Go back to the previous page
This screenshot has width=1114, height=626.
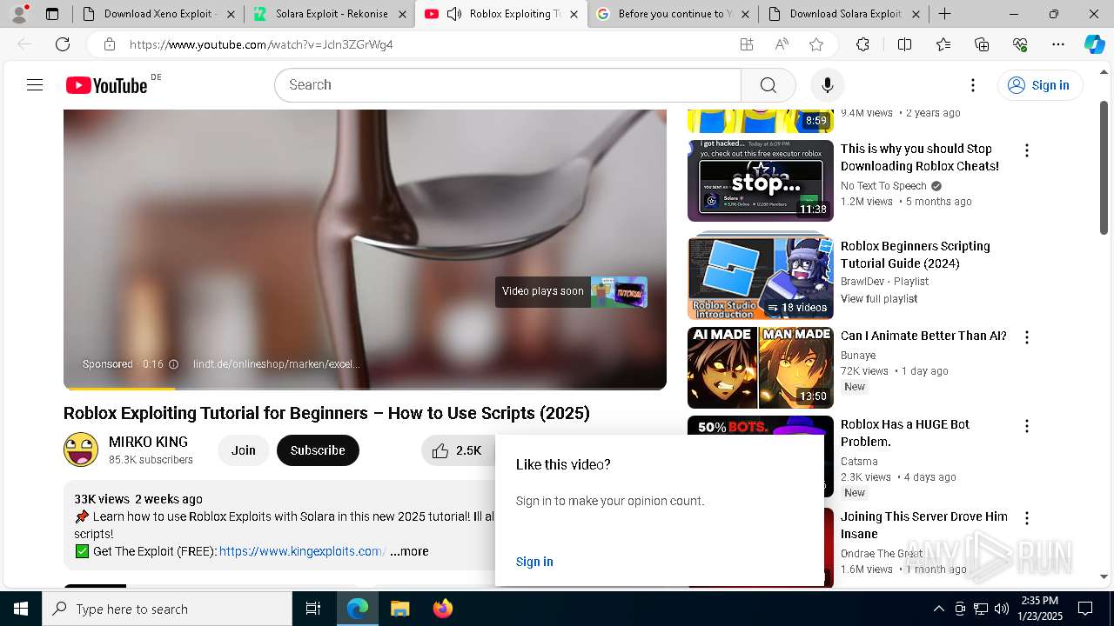point(24,44)
